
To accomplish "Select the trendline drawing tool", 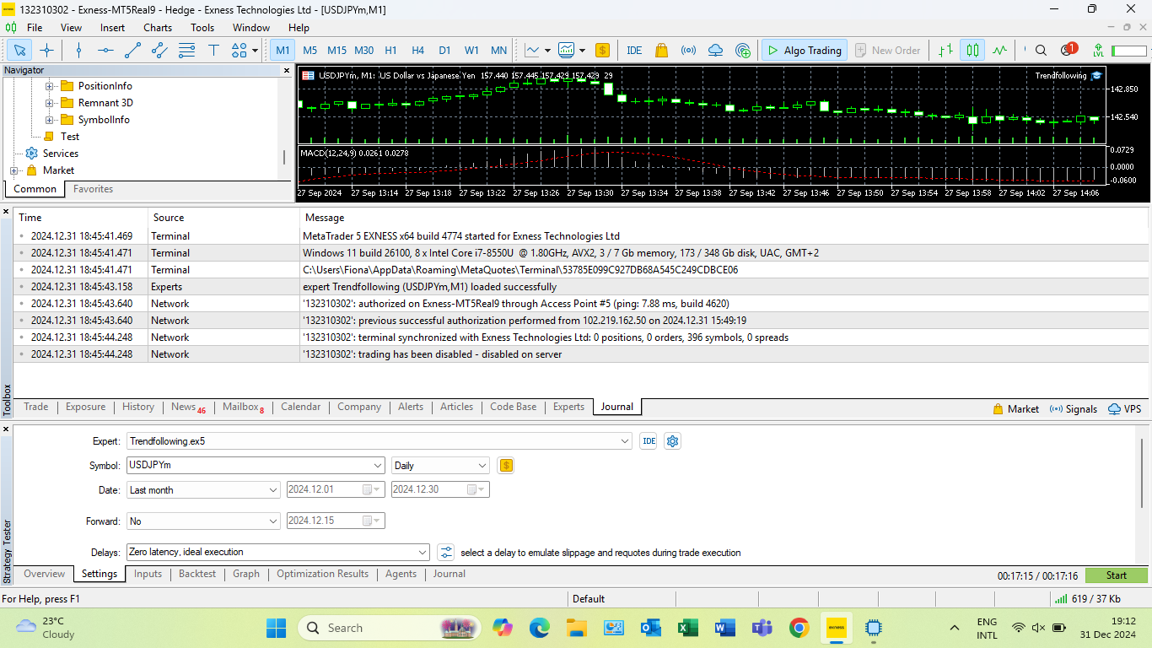I will 132,51.
